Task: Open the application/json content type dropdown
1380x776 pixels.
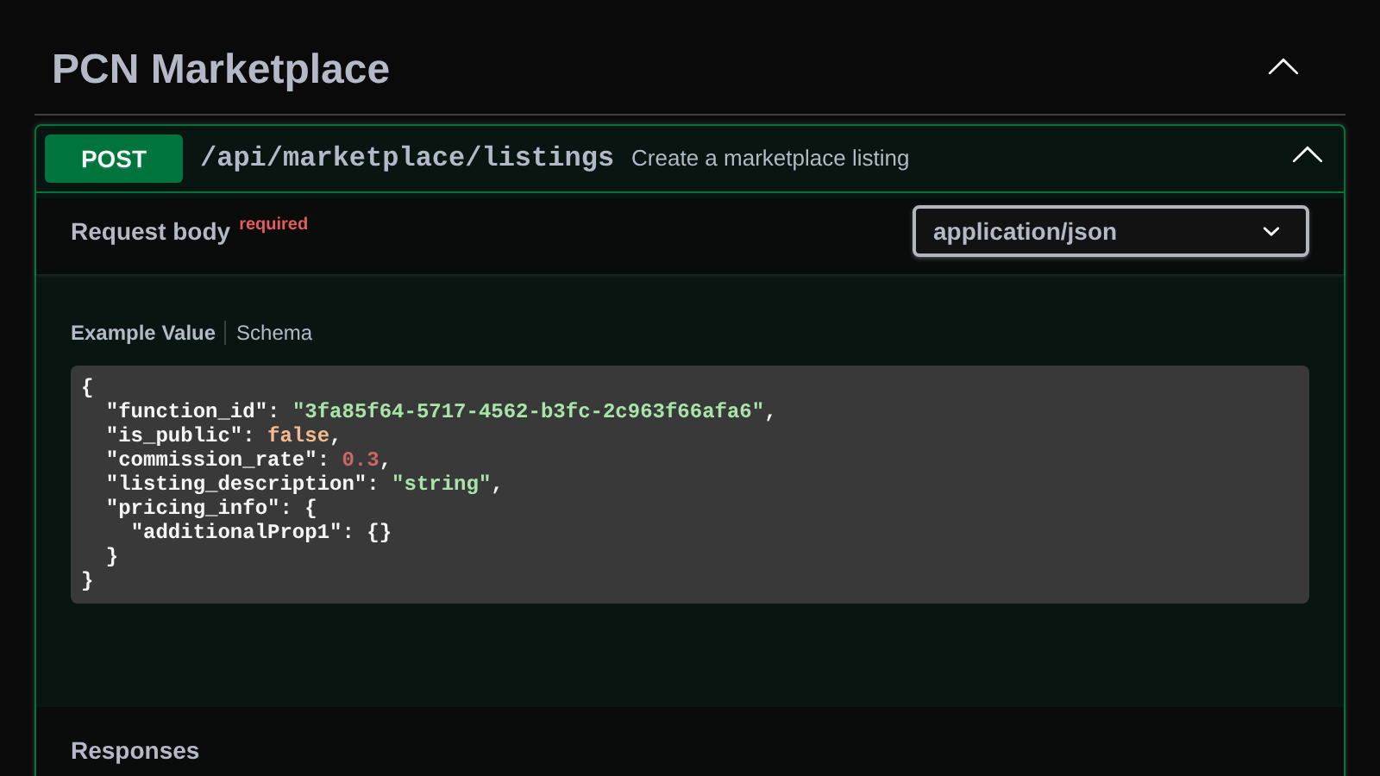Action: point(1111,231)
